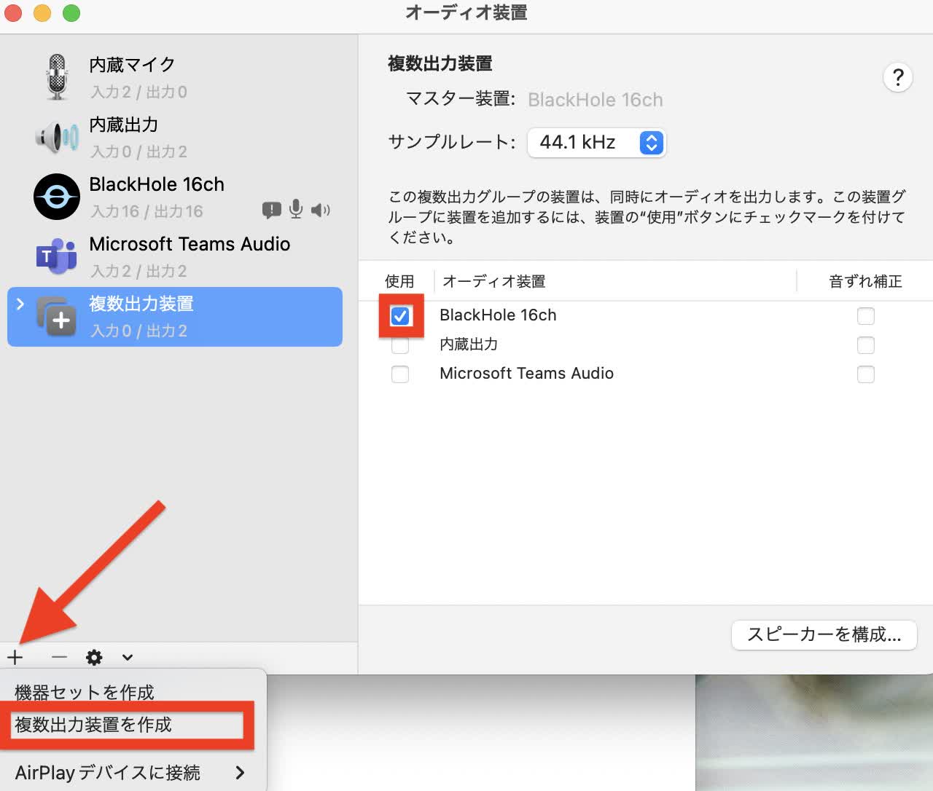Click the Microsoft Teams Audio table row name
Screen dimensions: 933x791
(x=526, y=374)
